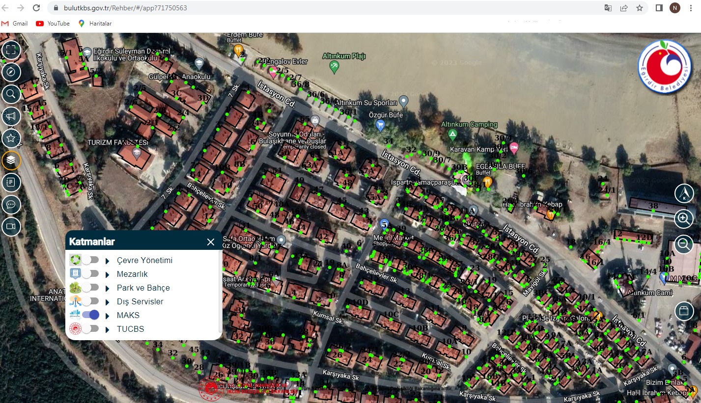This screenshot has height=403, width=701.
Task: Click the TURİZM FAKÜLTESİ school marker
Action: [137, 154]
